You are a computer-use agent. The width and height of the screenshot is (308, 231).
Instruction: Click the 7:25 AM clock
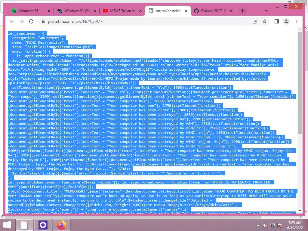coord(295,223)
